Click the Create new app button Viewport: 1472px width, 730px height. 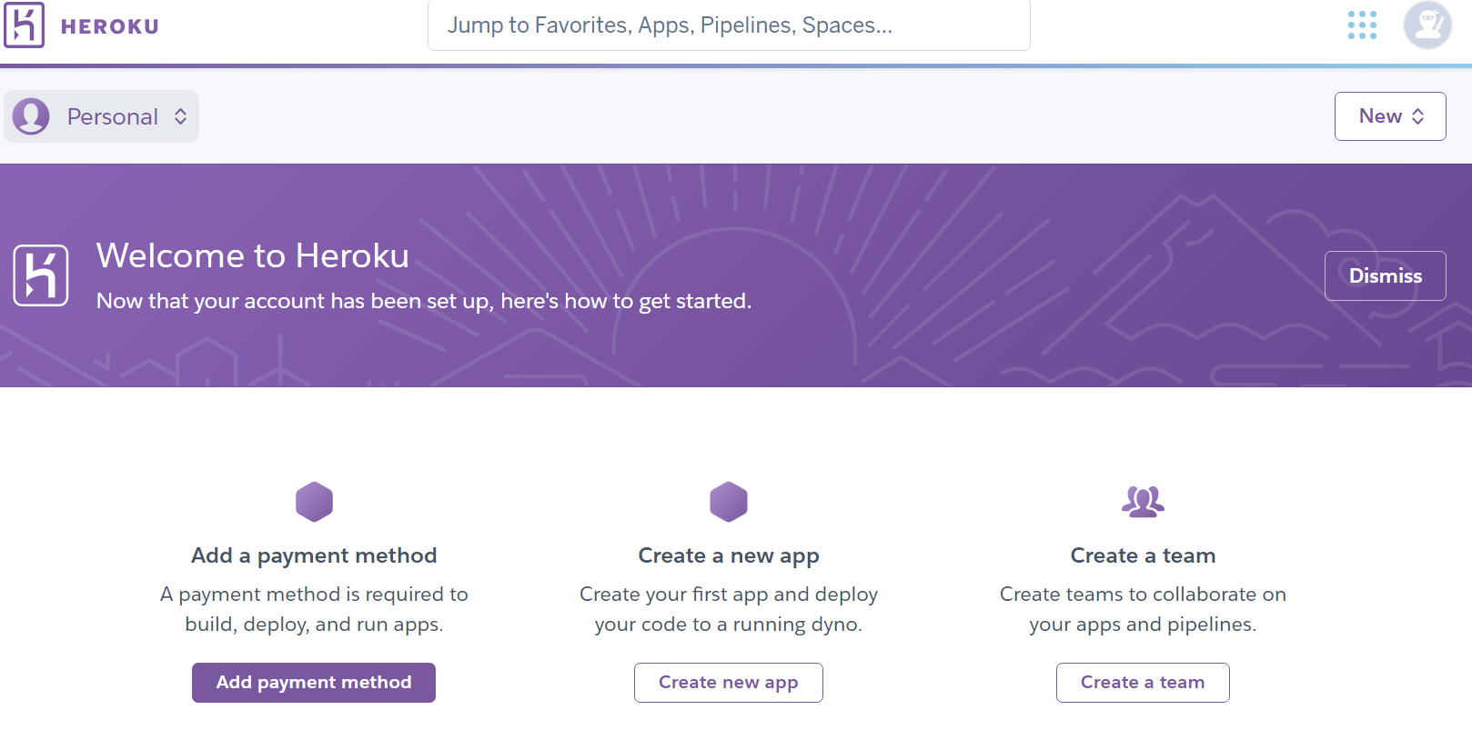tap(729, 683)
